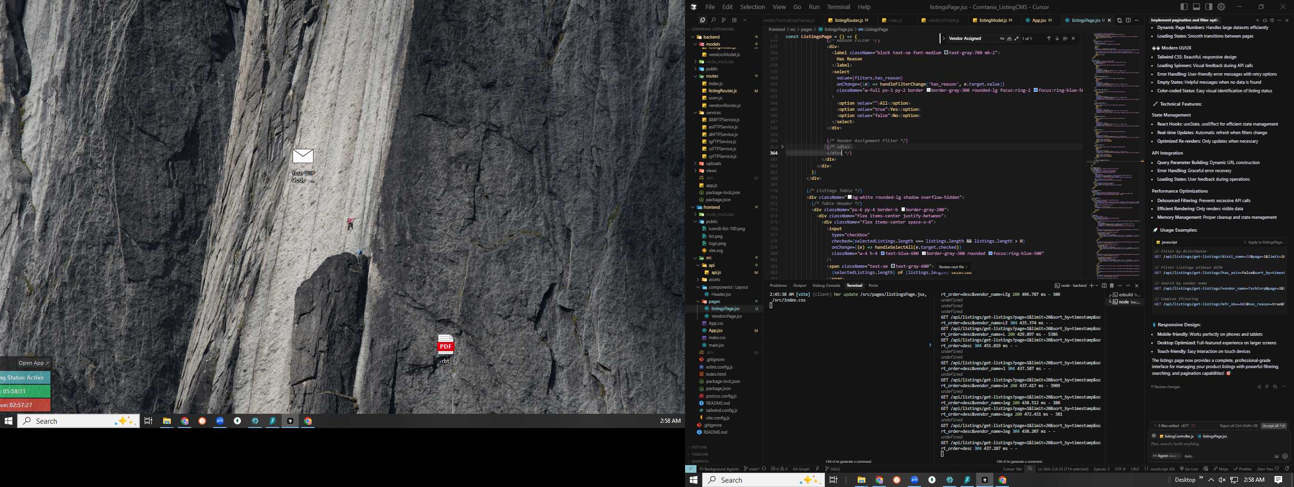Image resolution: width=1294 pixels, height=487 pixels.
Task: Open the new terminal launch-profile dropdown arrow
Action: (1097, 286)
